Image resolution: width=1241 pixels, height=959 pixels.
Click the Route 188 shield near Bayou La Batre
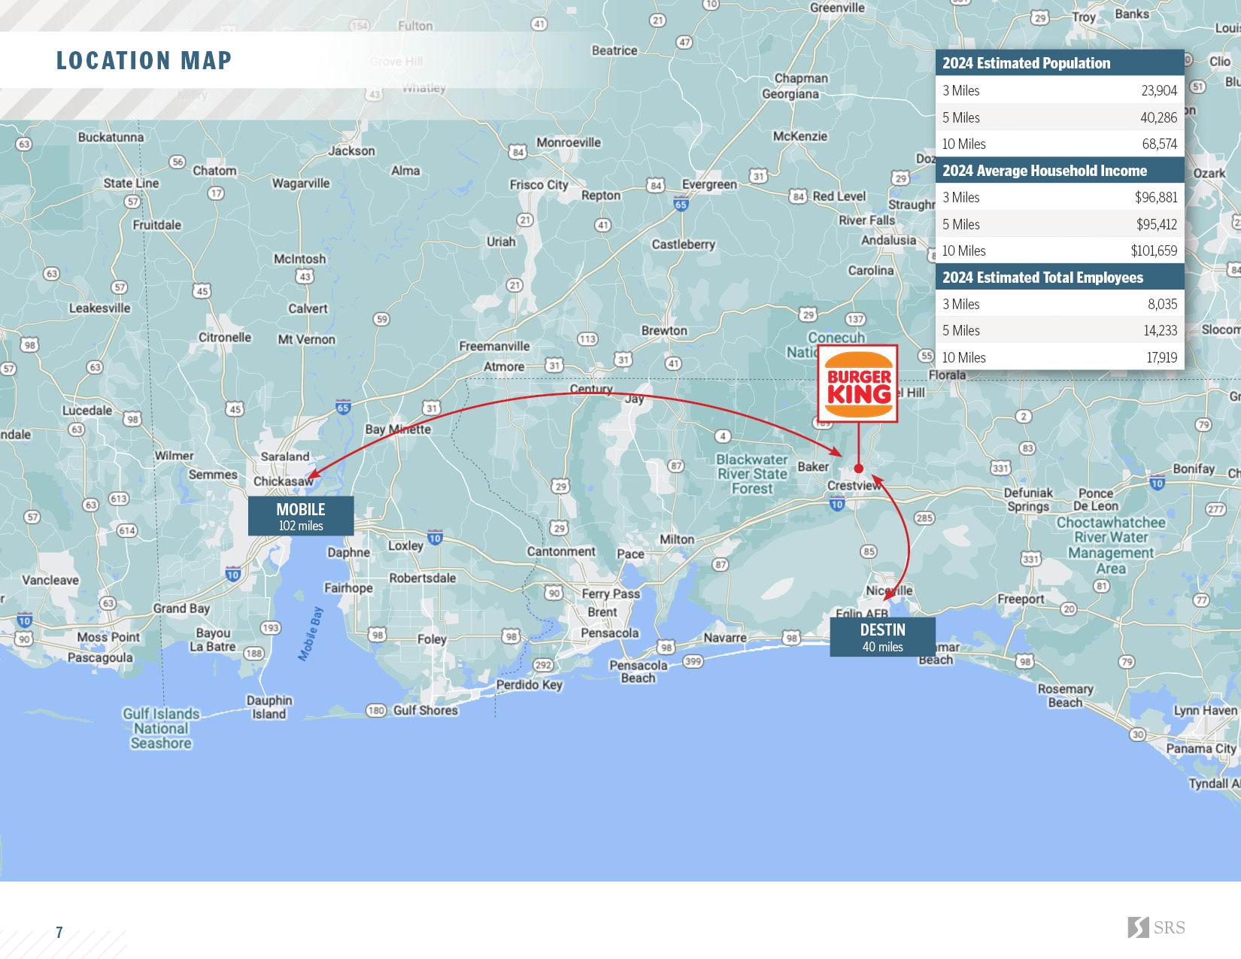pos(254,653)
